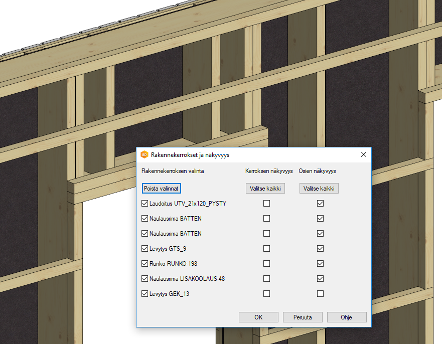Uncheck Naulausrima LISAKOOLAUS-48 layer selection
Image resolution: width=442 pixels, height=344 pixels.
pos(144,279)
